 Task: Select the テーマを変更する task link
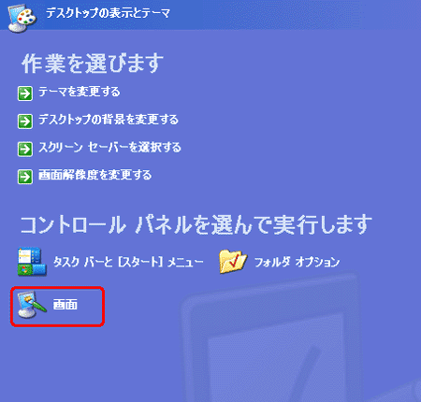(80, 92)
